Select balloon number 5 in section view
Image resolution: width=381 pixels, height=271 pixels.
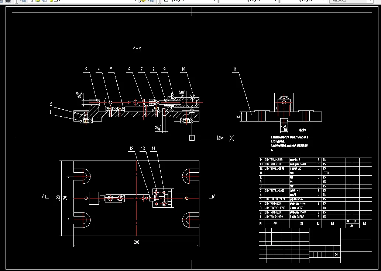pos(111,69)
